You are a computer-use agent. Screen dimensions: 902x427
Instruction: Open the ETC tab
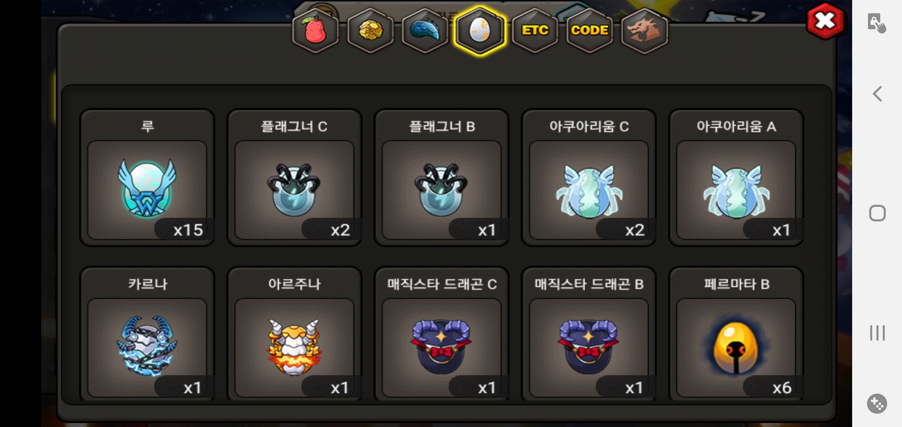click(535, 30)
